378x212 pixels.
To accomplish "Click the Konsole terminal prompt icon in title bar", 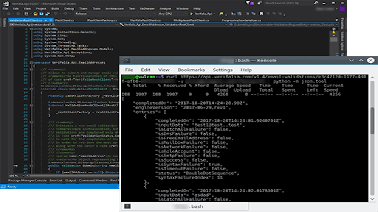I will (x=127, y=60).
